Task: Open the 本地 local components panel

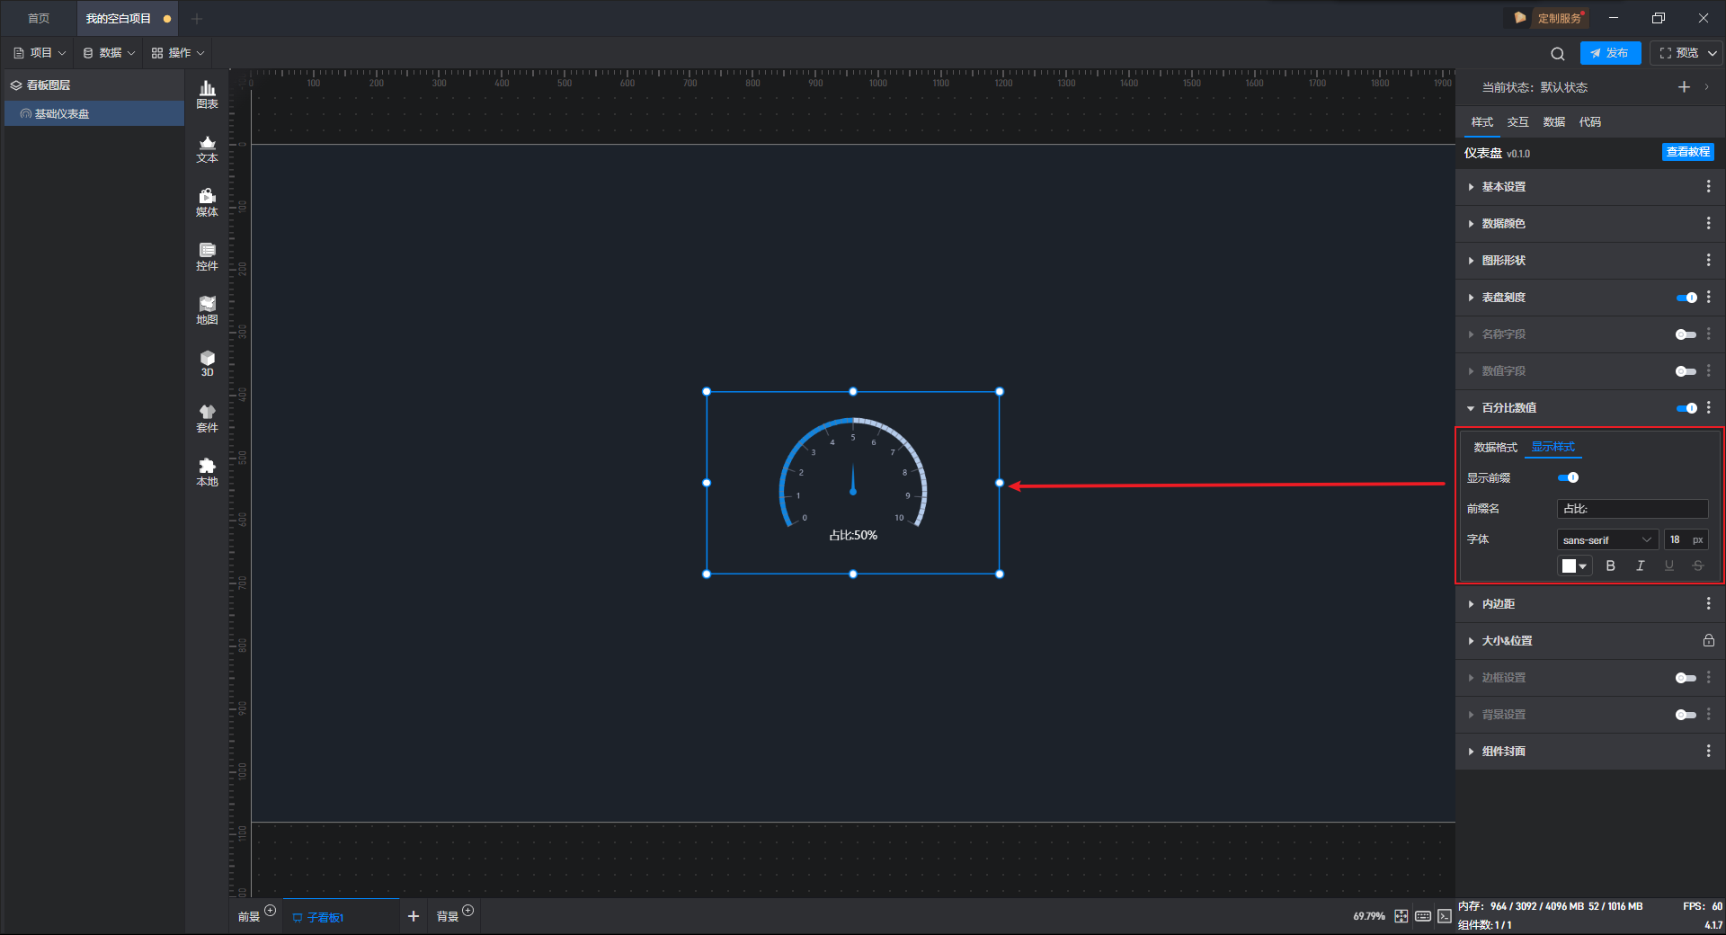Action: [207, 472]
